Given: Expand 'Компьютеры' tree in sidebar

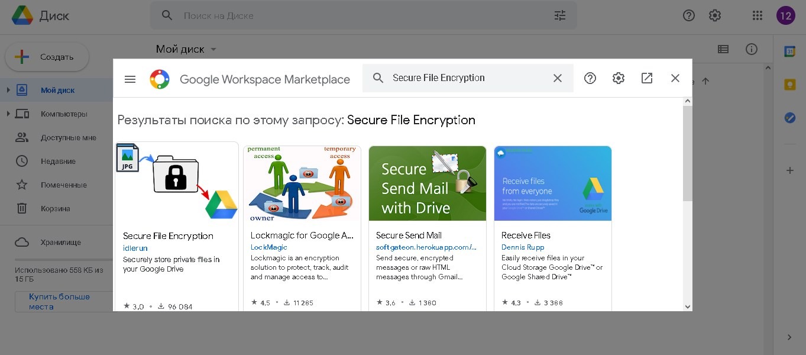Looking at the screenshot, I should [8, 114].
